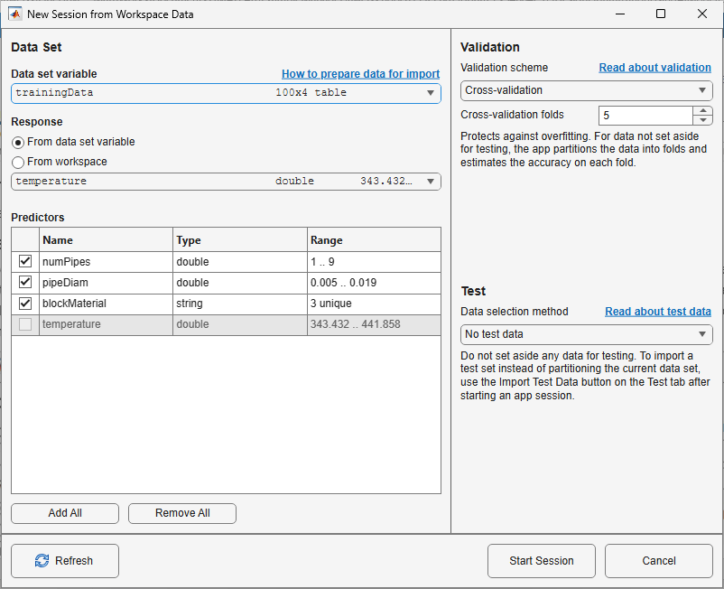This screenshot has width=724, height=589.
Task: Click the Name column header
Action: (106, 239)
